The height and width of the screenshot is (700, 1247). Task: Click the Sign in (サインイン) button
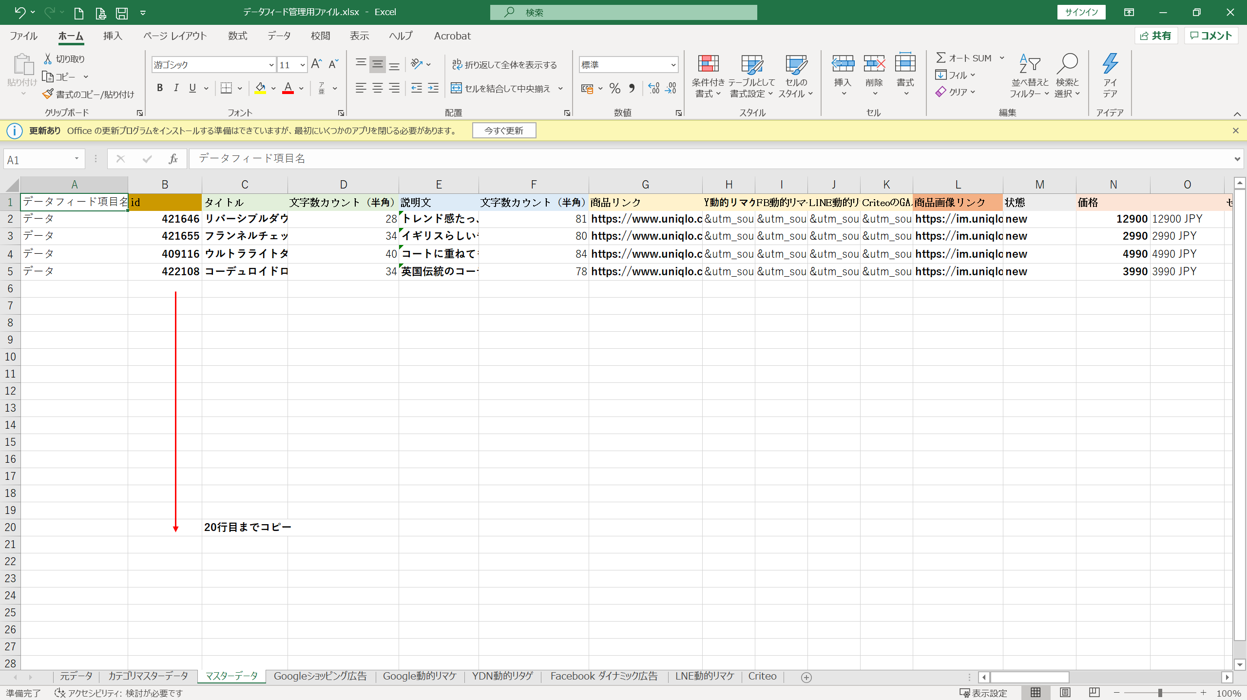(x=1081, y=12)
